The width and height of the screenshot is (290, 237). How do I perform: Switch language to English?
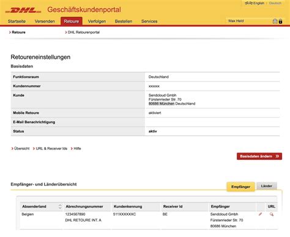point(259,3)
